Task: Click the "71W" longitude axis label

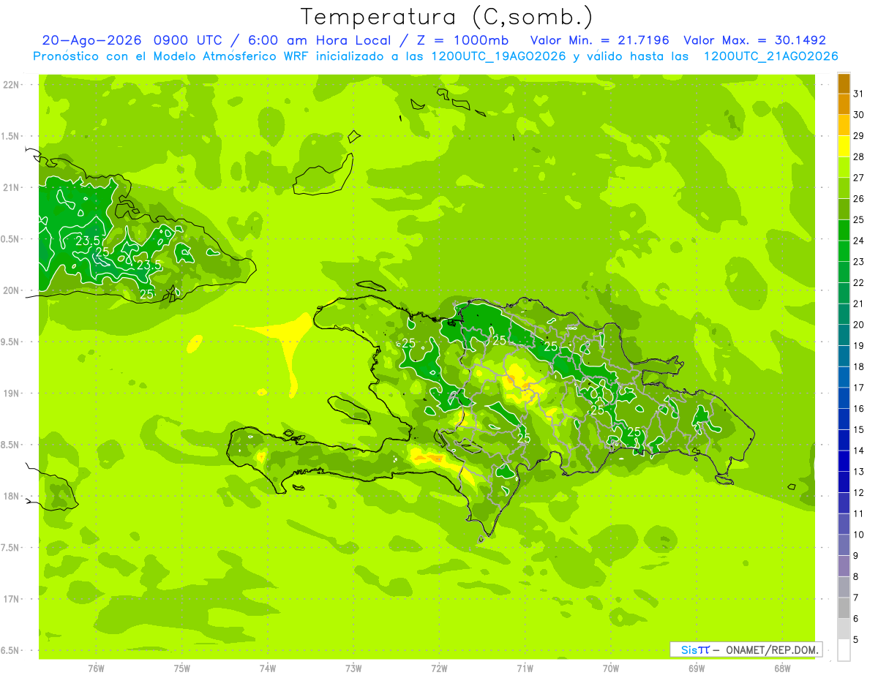Action: (525, 668)
